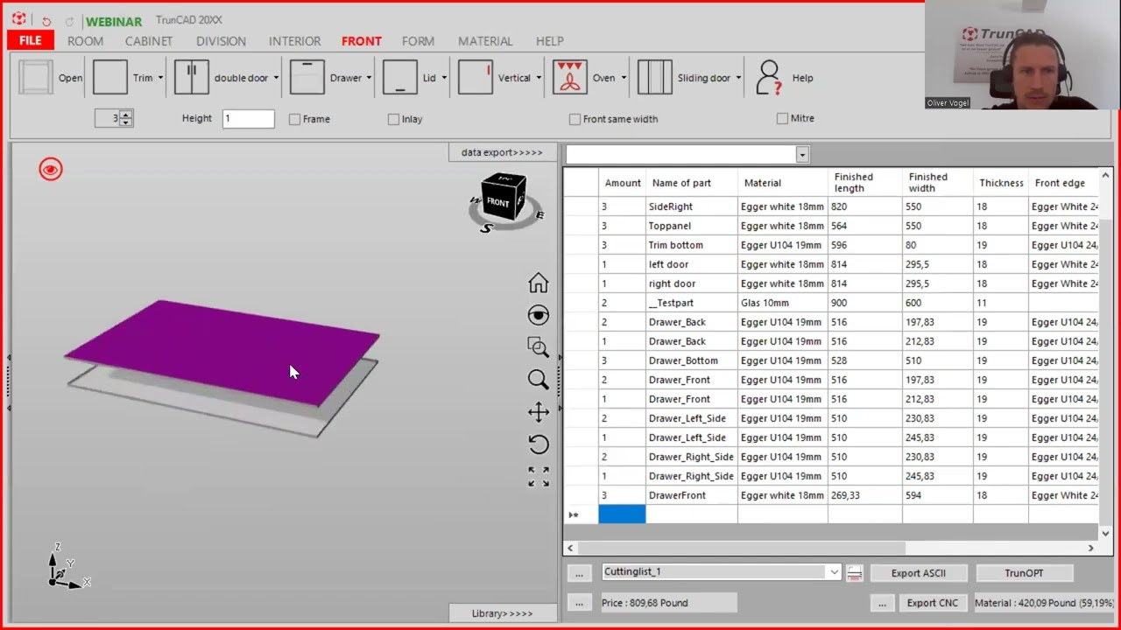The width and height of the screenshot is (1121, 630).
Task: Increase the stepper value showing 3
Action: click(x=126, y=115)
